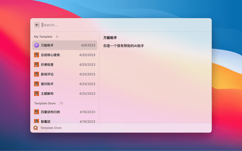Click the icon beside 新闻评论
The image size is (242, 151).
(37, 74)
